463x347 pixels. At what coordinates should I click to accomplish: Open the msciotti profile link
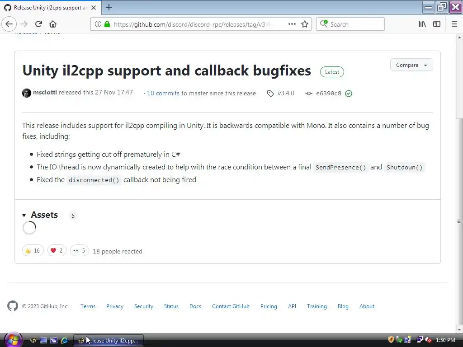[x=45, y=92]
